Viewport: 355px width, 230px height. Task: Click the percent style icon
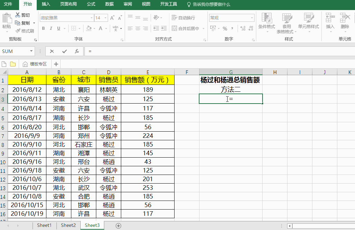click(225, 28)
